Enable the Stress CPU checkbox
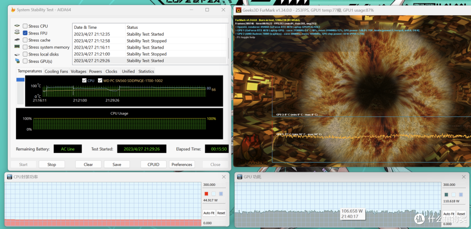Image resolution: width=471 pixels, height=229 pixels. [x=25, y=26]
